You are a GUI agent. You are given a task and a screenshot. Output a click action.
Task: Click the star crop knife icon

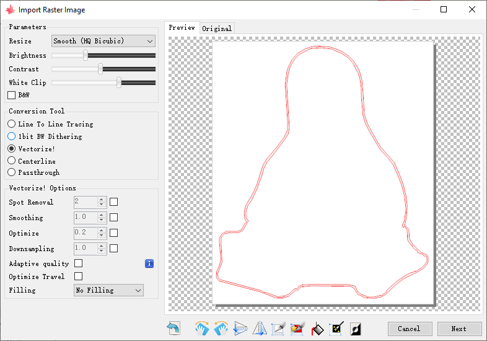[297, 328]
